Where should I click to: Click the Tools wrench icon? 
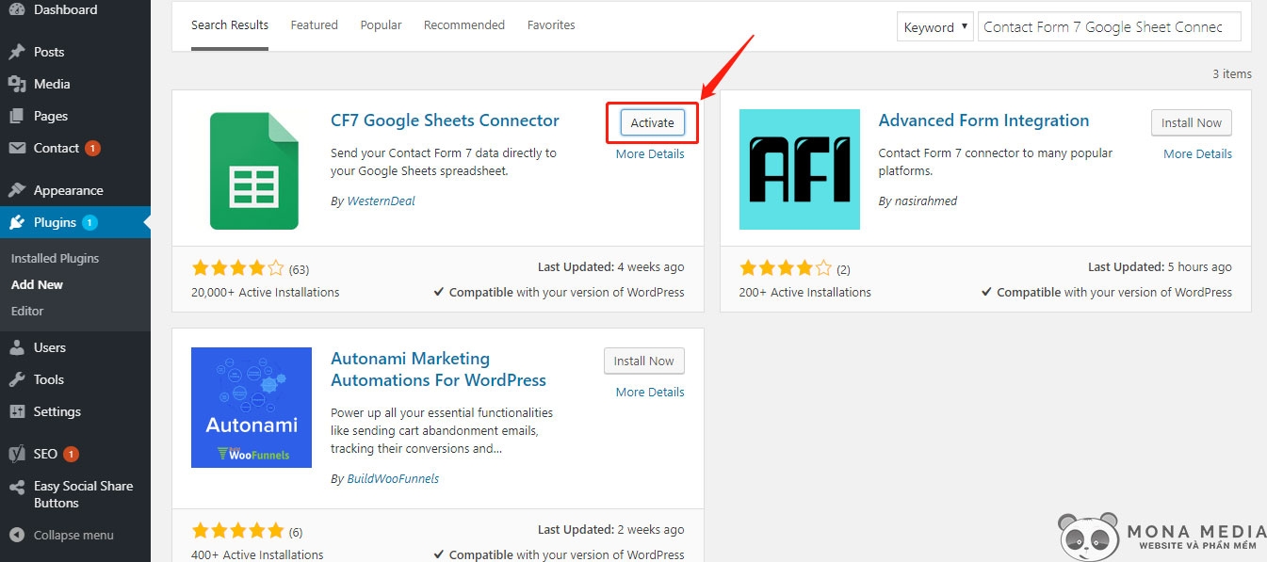click(17, 379)
